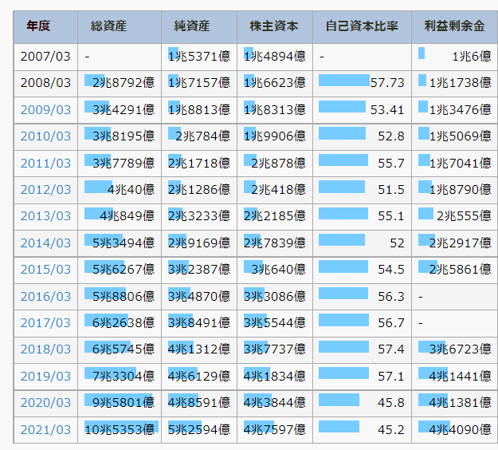Select the 2兆9169億 net assets cell
498x450 pixels.
click(x=199, y=243)
